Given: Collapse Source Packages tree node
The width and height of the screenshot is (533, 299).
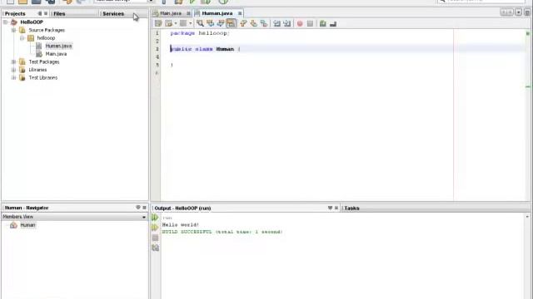Looking at the screenshot, I should click(x=13, y=30).
